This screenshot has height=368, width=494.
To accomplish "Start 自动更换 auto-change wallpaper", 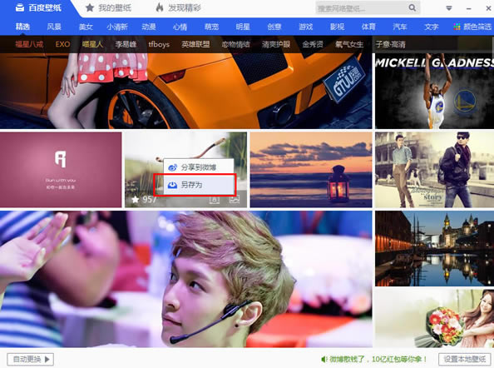I will click(30, 359).
